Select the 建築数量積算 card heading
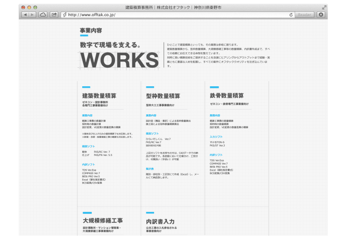 click(x=99, y=96)
